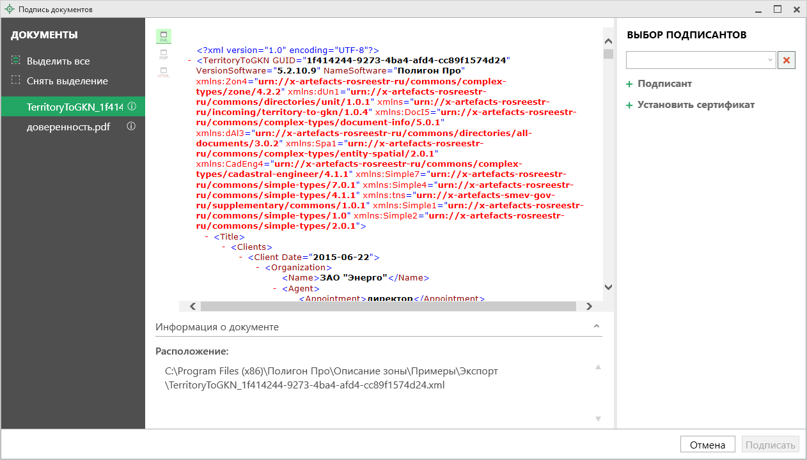Viewport: 807px width, 460px height.
Task: Open the signer selection dropdown
Action: point(769,61)
